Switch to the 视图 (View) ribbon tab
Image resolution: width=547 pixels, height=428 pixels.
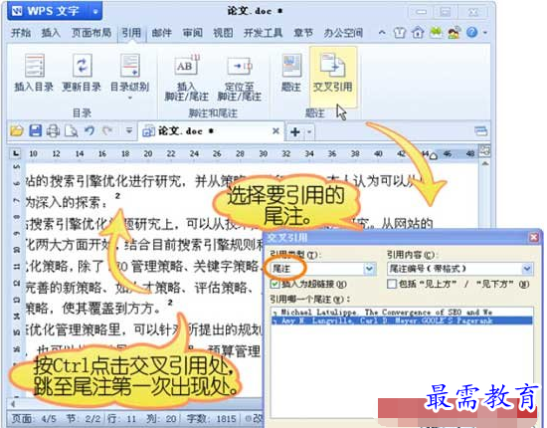[x=223, y=33]
